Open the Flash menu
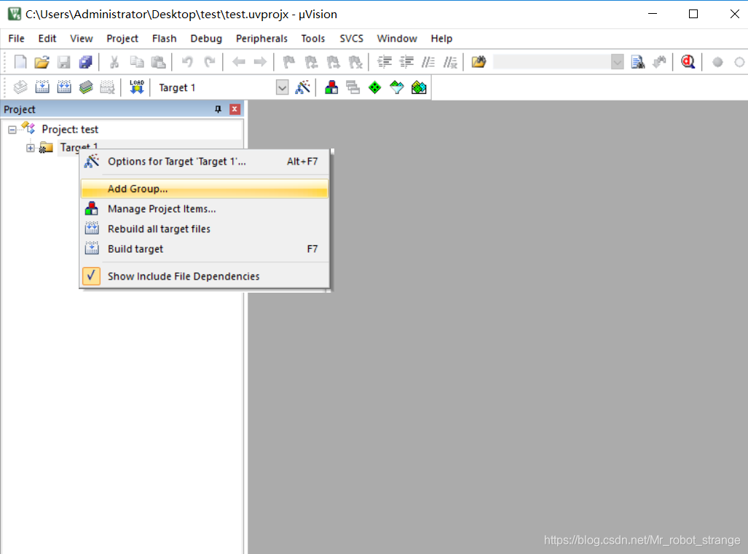This screenshot has height=554, width=748. [164, 38]
